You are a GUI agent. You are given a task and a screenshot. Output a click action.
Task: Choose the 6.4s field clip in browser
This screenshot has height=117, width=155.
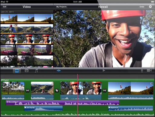(x=27, y=50)
